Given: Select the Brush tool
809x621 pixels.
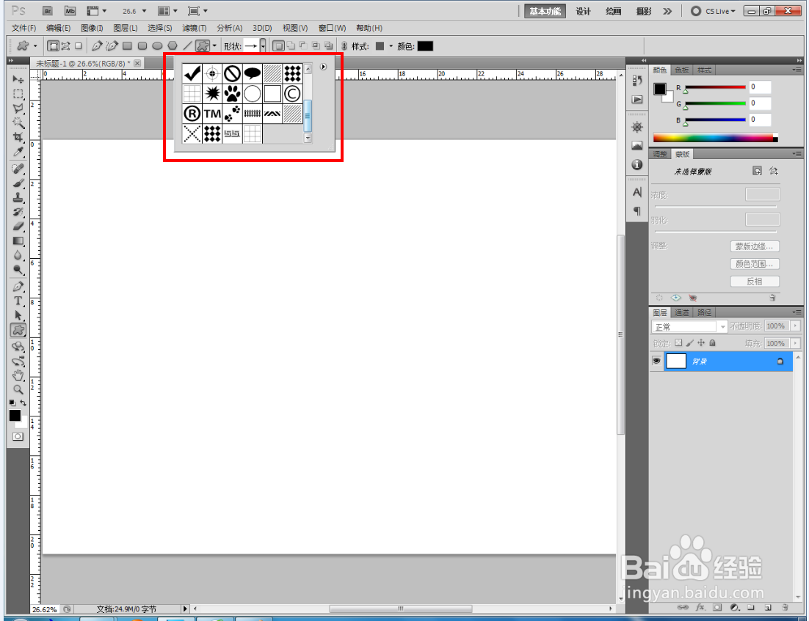Looking at the screenshot, I should (x=18, y=183).
